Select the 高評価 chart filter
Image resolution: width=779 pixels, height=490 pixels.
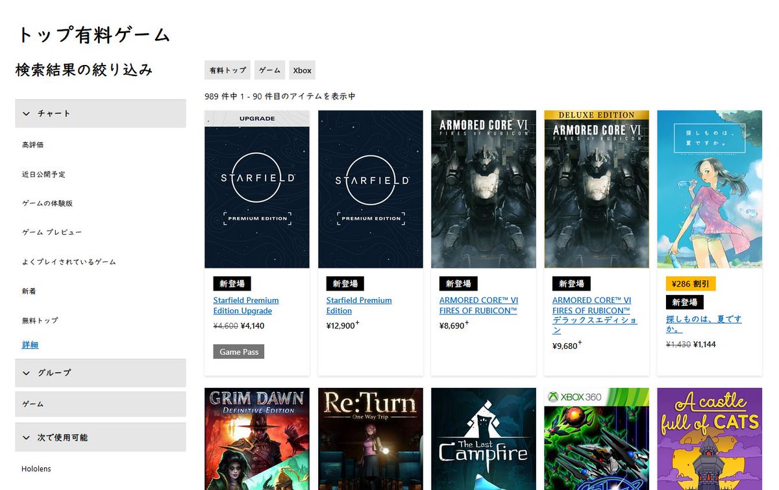32,145
